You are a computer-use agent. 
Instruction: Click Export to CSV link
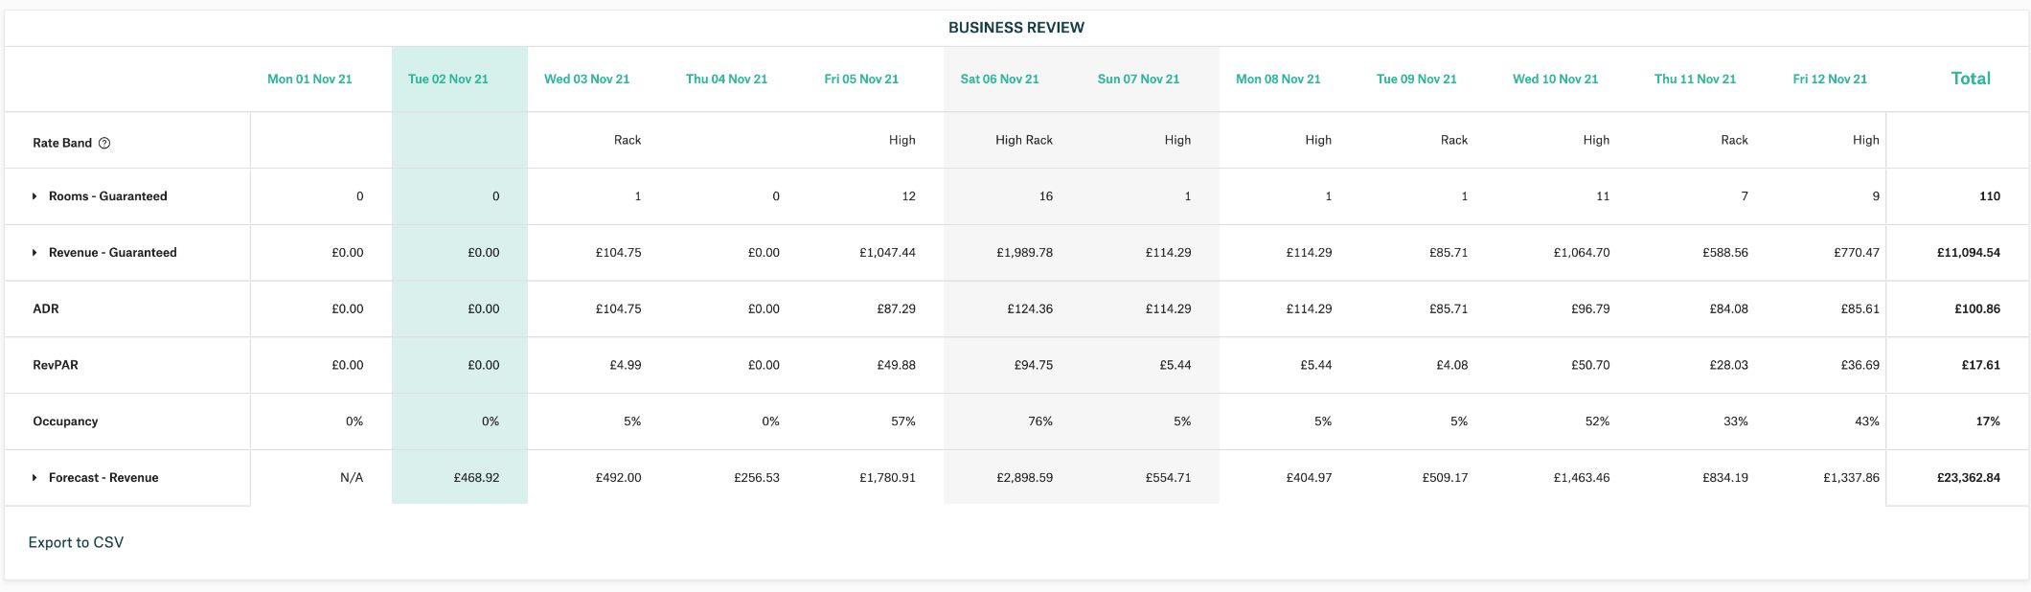[76, 542]
